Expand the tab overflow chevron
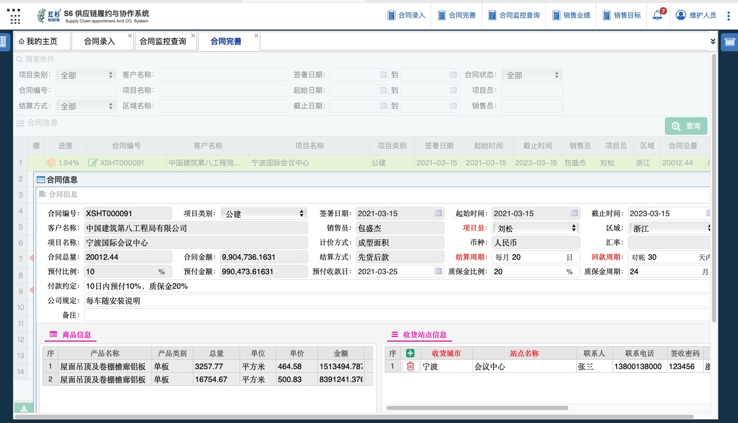Screen dimensions: 738x423 713,41
